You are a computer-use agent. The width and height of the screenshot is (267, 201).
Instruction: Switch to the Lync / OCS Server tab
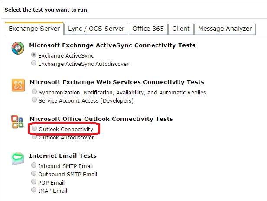pyautogui.click(x=96, y=29)
